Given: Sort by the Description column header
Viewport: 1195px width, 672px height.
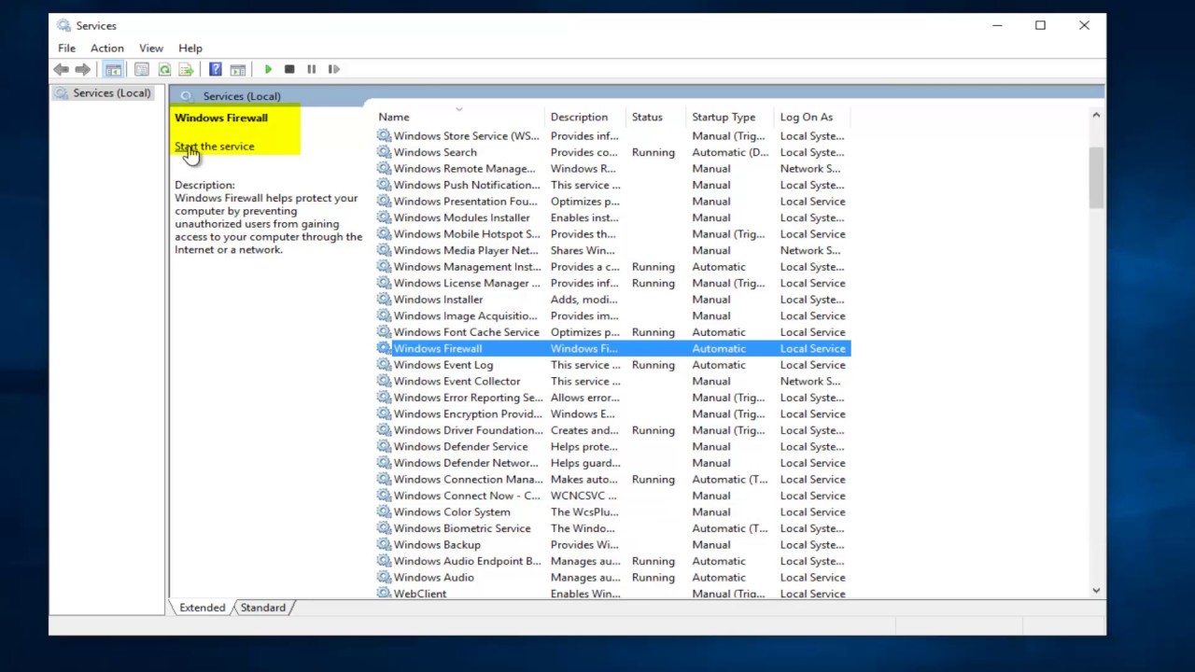Looking at the screenshot, I should tap(586, 117).
